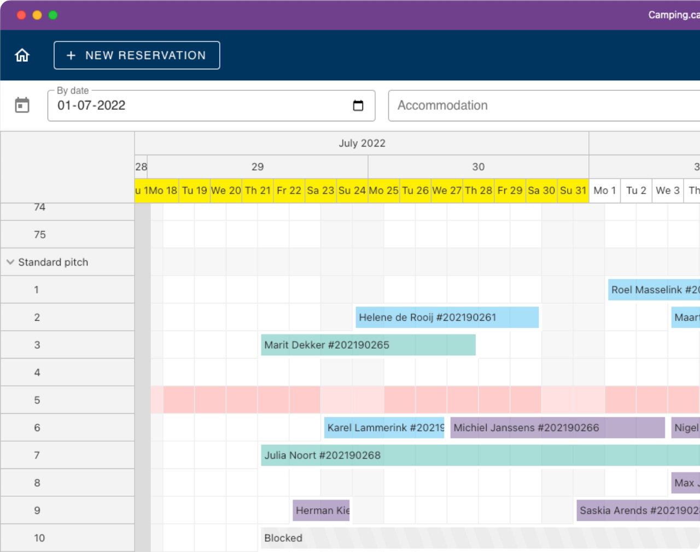Open the date picker inside the By date field

358,105
